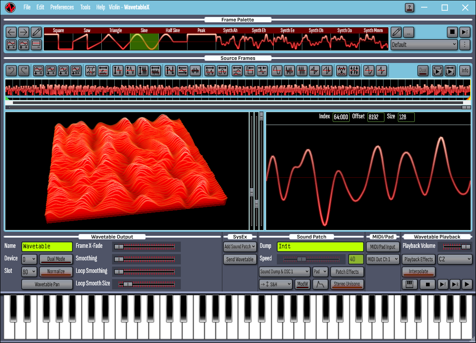Click the play-forward icon in the Frame Palette
This screenshot has height=343, width=476.
point(464,32)
